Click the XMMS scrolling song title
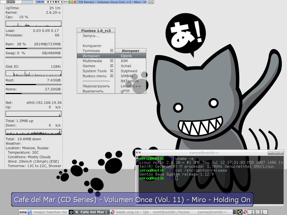 [112, 2]
